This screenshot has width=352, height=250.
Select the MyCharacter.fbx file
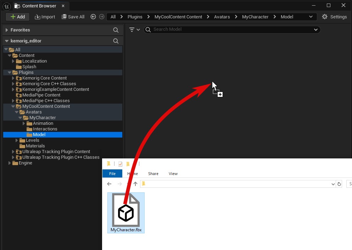tap(126, 213)
